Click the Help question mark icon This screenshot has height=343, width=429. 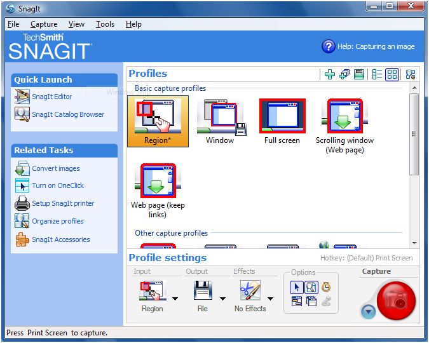[328, 46]
